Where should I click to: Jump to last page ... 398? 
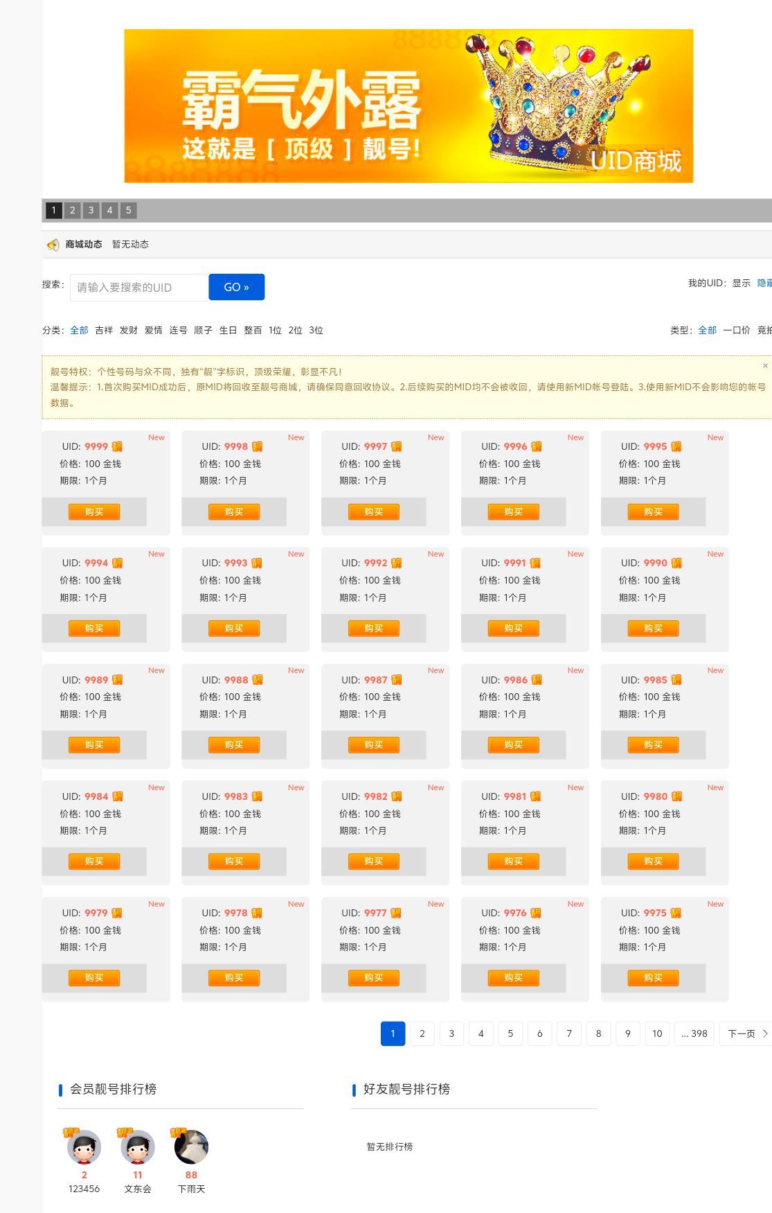click(x=694, y=1033)
